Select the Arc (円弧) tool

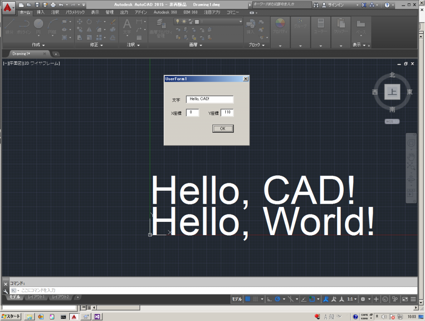coord(53,27)
